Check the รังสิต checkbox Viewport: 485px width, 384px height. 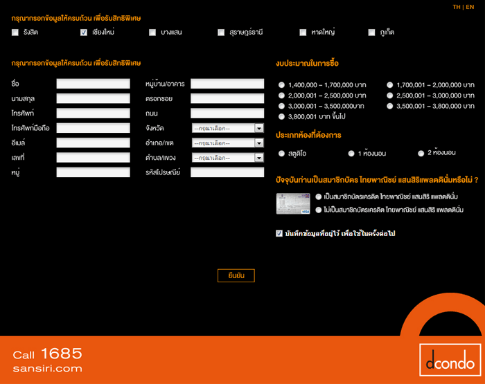[15, 33]
